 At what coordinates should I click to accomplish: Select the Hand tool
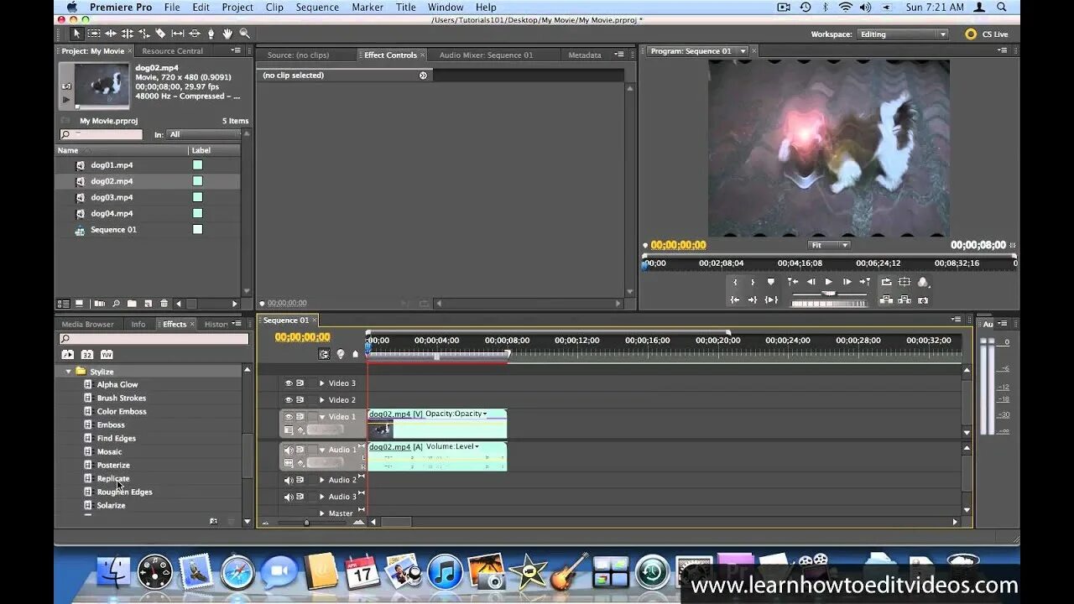point(227,34)
